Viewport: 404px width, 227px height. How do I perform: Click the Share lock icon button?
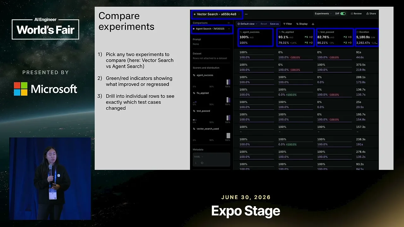tap(371, 14)
